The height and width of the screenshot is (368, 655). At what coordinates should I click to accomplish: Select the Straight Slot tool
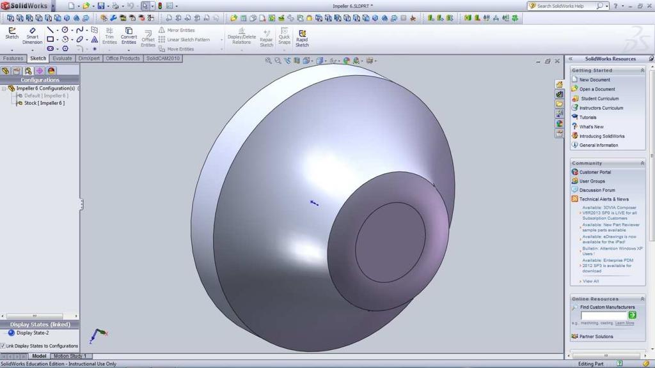(50, 49)
